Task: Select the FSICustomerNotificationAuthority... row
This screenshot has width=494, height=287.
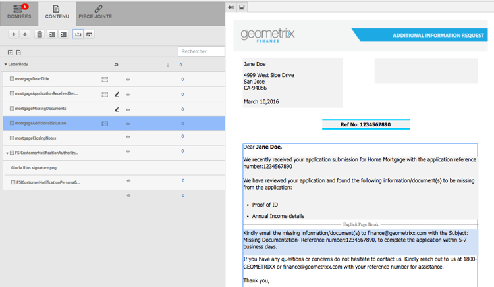Action: (x=114, y=153)
